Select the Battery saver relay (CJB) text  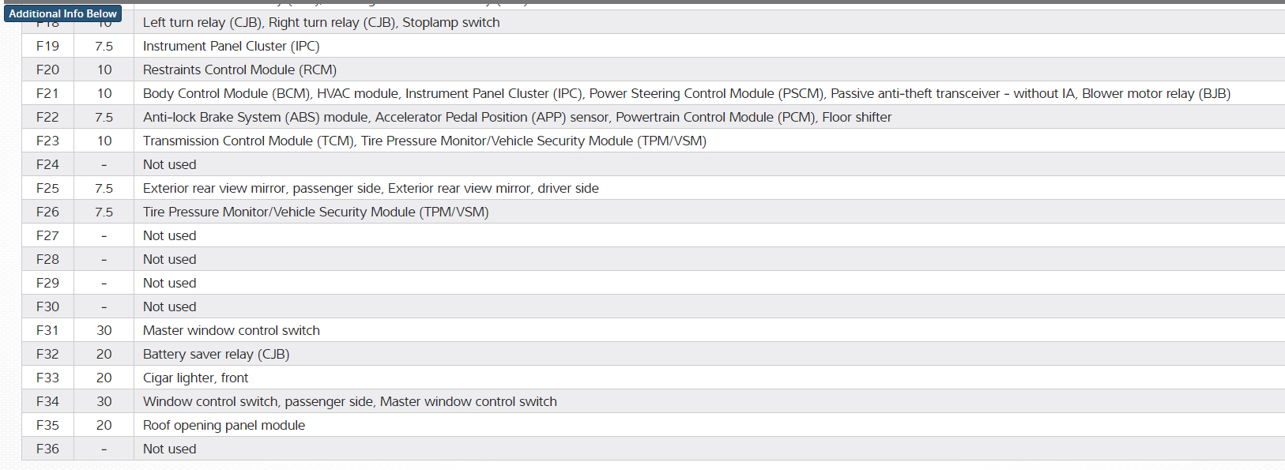pos(216,354)
